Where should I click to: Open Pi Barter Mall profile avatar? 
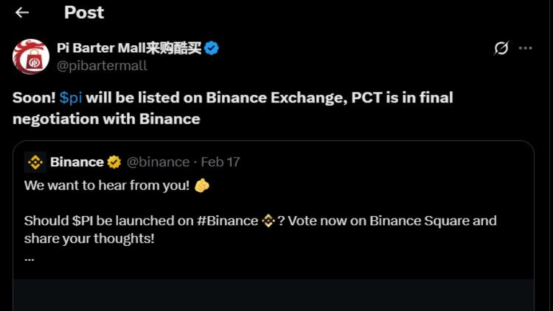31,56
